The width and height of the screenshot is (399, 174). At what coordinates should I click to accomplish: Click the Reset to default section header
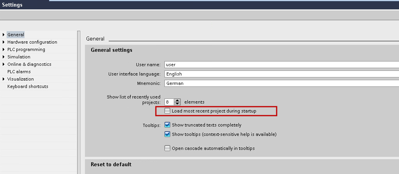[111, 164]
